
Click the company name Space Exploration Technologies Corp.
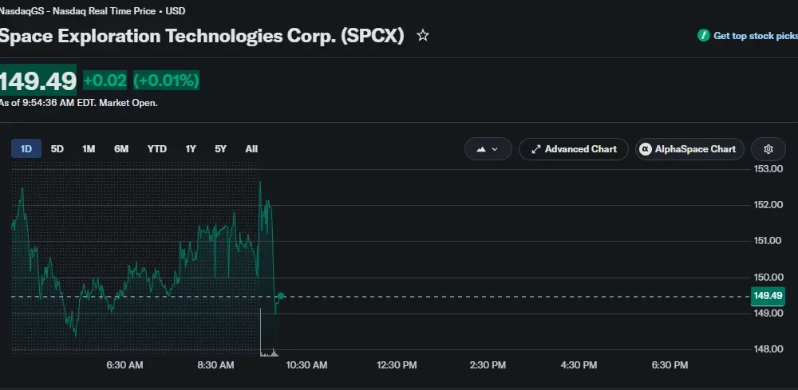click(x=167, y=36)
